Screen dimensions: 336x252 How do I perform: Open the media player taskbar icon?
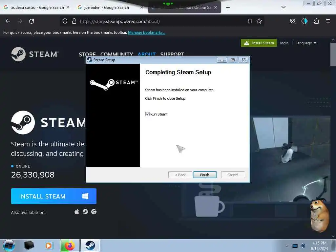pos(49,245)
